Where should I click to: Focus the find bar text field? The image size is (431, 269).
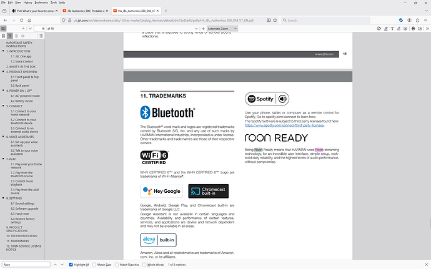coord(26,265)
